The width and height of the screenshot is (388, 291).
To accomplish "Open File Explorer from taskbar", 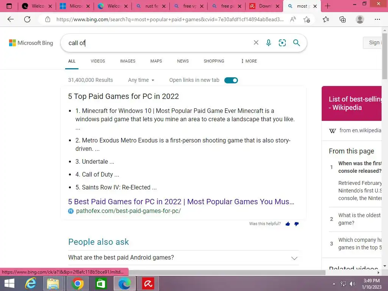I will coord(53,283).
